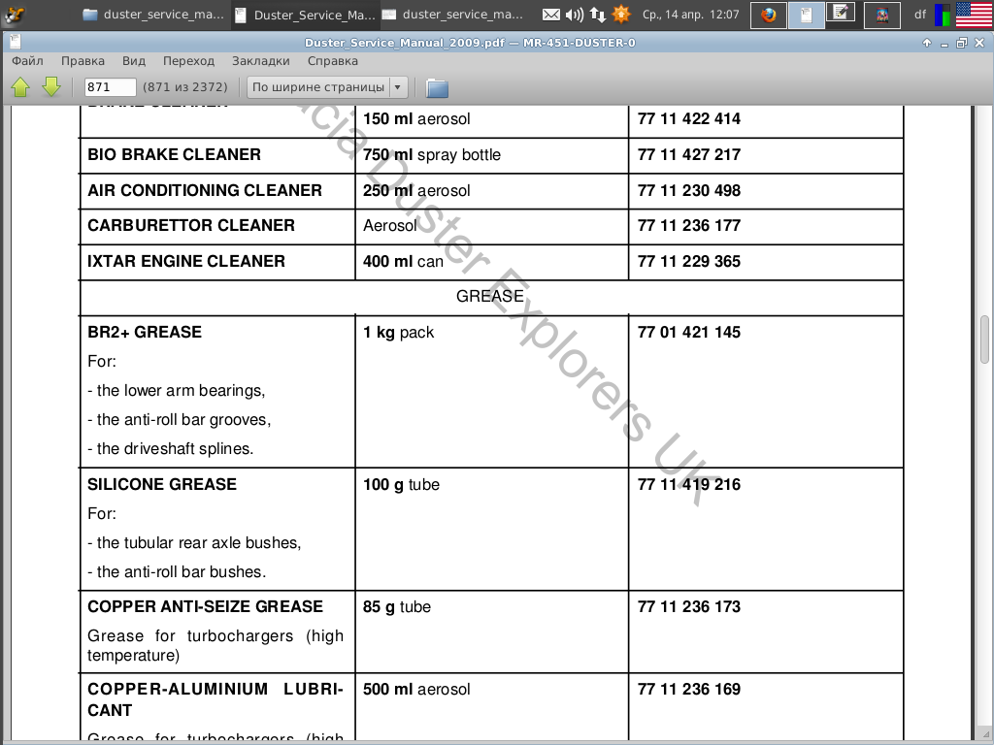Launch Firefox from the panel
The image size is (994, 745).
click(x=769, y=15)
